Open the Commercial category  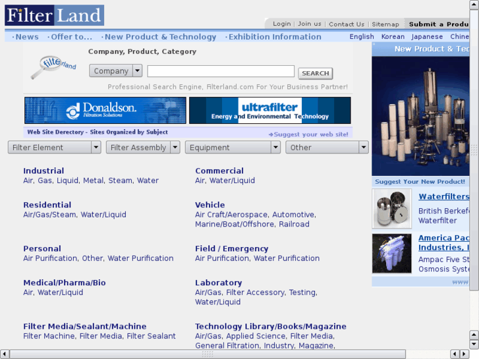(x=219, y=171)
